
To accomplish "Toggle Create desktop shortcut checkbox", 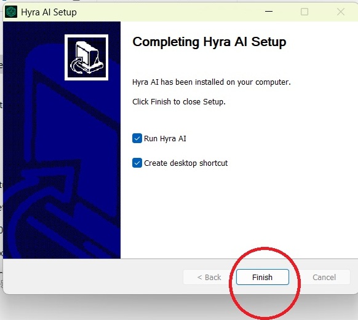I will pyautogui.click(x=137, y=163).
